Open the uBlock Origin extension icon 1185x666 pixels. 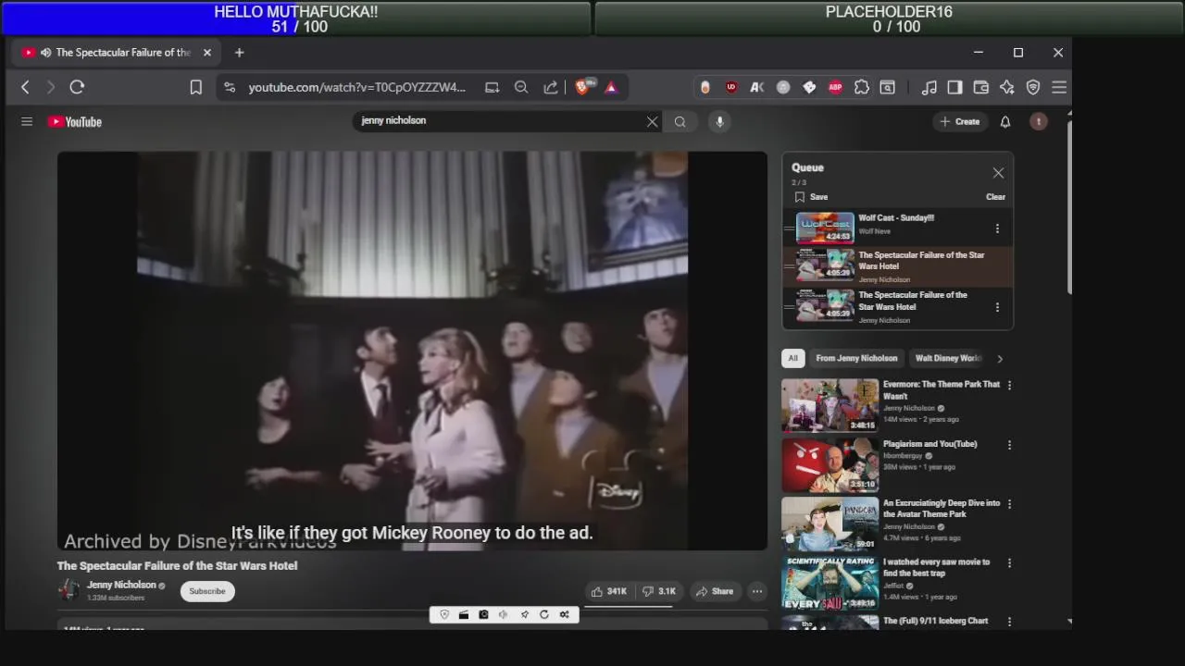point(731,87)
